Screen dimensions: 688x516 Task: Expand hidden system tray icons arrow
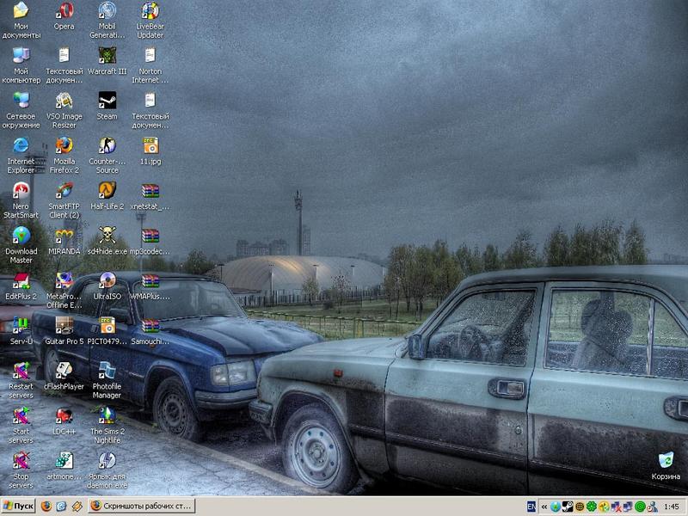(544, 507)
